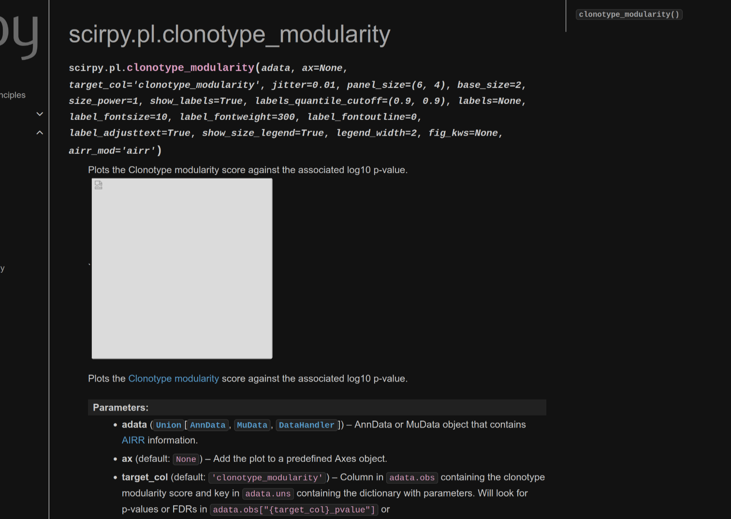Click the sidebar entry ending in 'nciples'
This screenshot has height=519, width=731.
[13, 95]
